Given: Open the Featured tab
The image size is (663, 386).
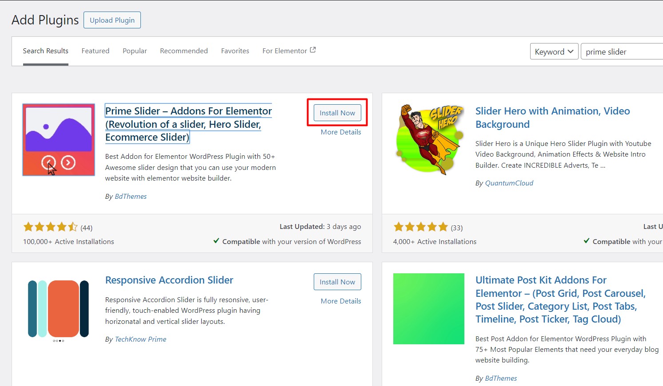Looking at the screenshot, I should click(x=96, y=51).
